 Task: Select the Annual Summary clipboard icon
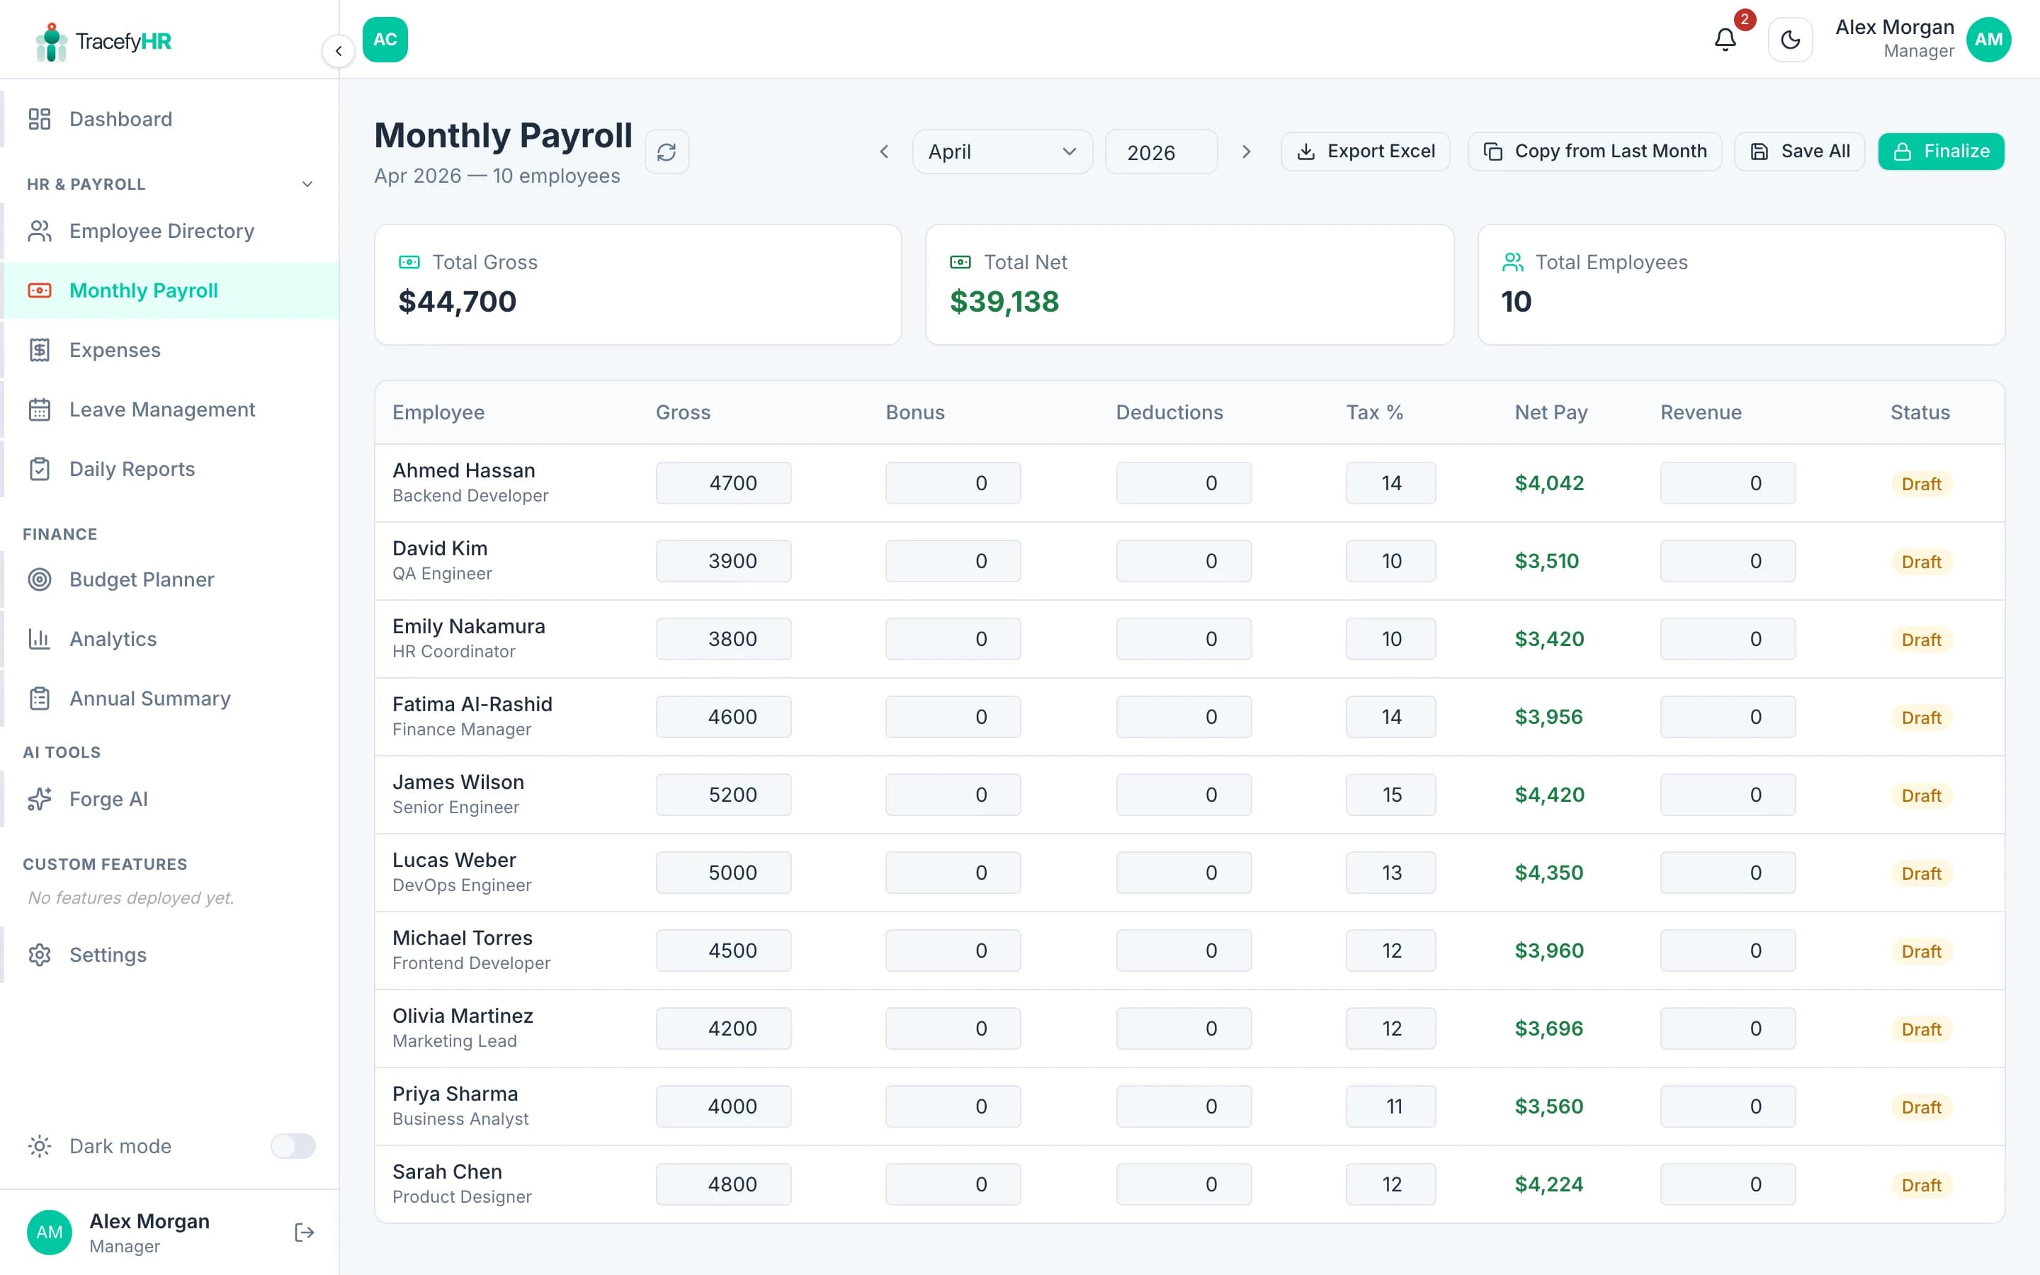click(39, 698)
